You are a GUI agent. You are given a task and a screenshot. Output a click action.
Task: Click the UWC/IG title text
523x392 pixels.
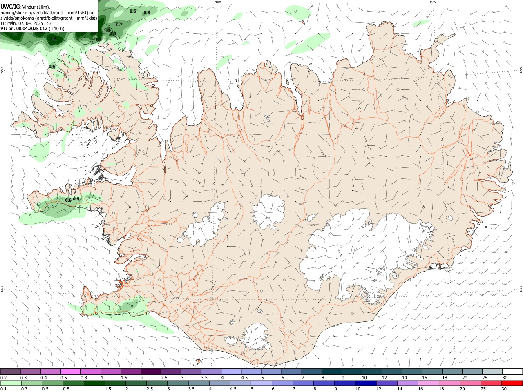click(x=10, y=7)
